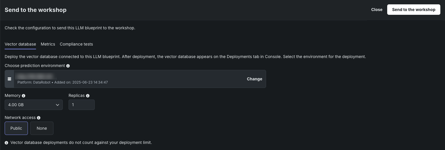This screenshot has width=445, height=150.
Task: Click the Replicas info icon
Action: [88, 95]
